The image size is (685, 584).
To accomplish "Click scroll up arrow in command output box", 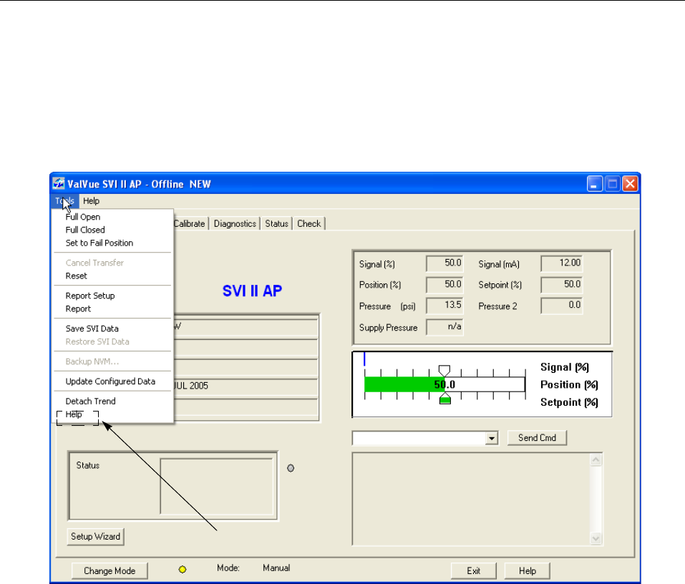I will coord(596,460).
